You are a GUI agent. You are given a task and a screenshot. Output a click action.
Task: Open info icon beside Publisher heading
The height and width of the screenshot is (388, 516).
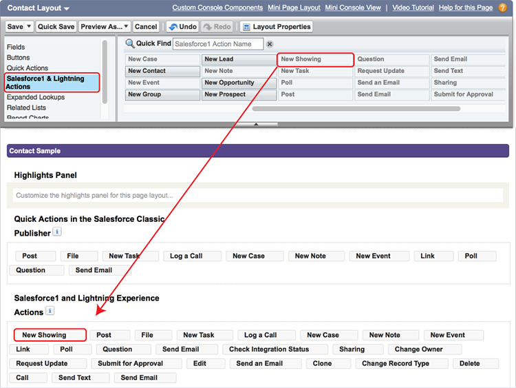(57, 232)
